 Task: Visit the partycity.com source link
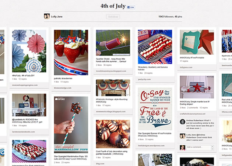click(144, 79)
